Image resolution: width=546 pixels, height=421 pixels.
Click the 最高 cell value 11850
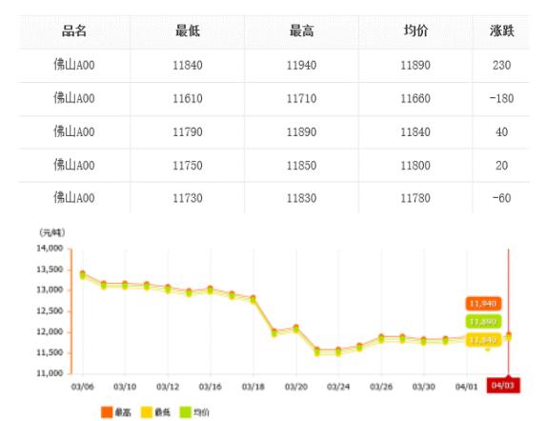click(301, 166)
